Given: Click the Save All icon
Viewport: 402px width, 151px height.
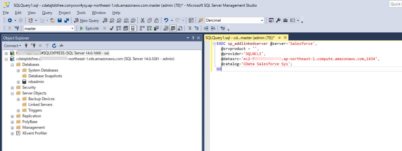Looking at the screenshot, I should coord(67,20).
